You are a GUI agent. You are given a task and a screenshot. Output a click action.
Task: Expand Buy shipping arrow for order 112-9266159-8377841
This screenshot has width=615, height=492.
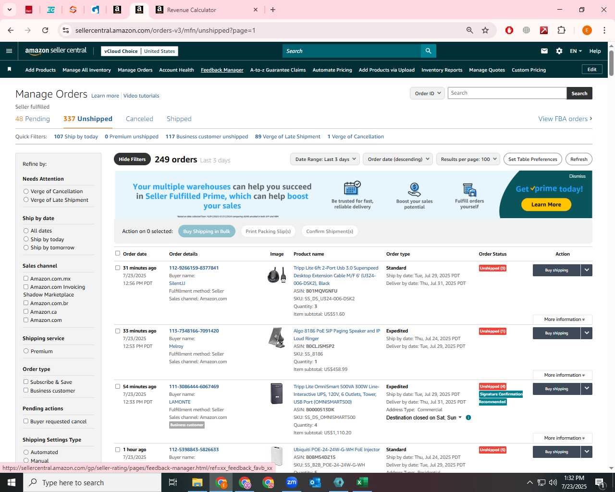[x=587, y=270]
